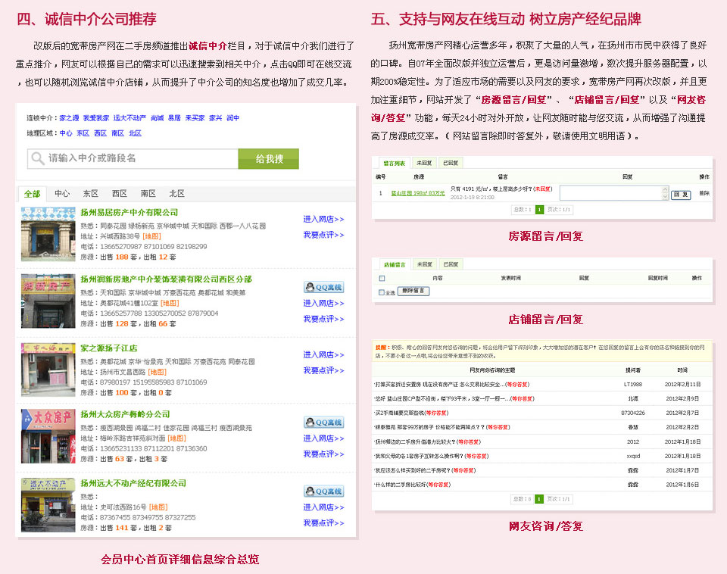
Task: Open 扬州易居房产中介有限公司 title link
Action: [x=129, y=213]
